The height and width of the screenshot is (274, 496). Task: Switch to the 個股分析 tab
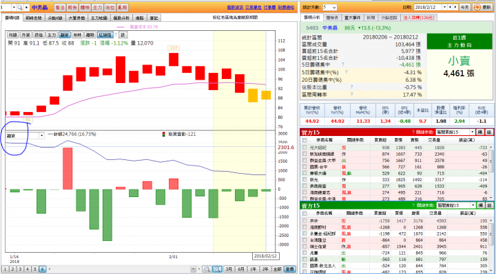(x=121, y=18)
